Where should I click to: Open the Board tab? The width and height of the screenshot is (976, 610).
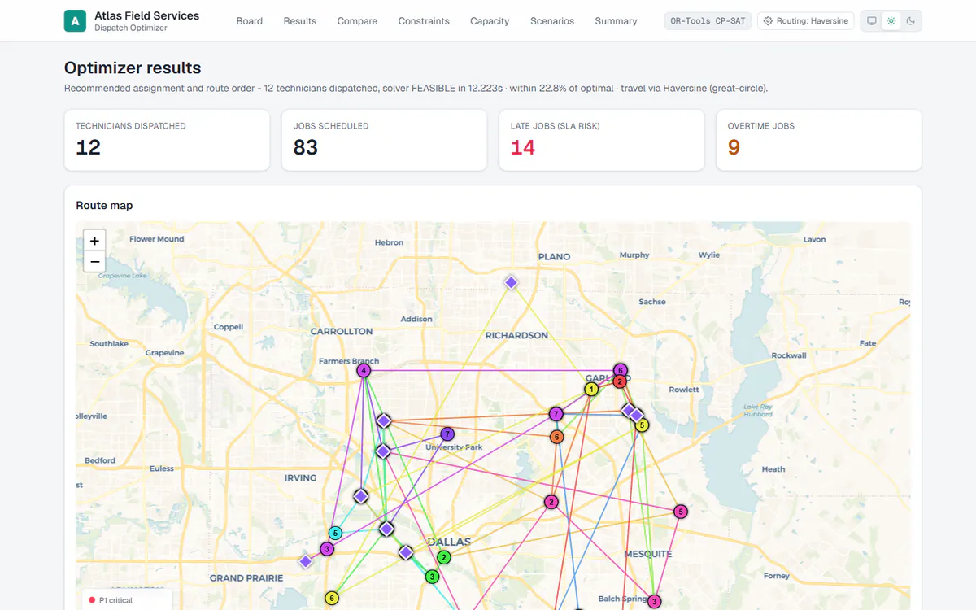250,21
